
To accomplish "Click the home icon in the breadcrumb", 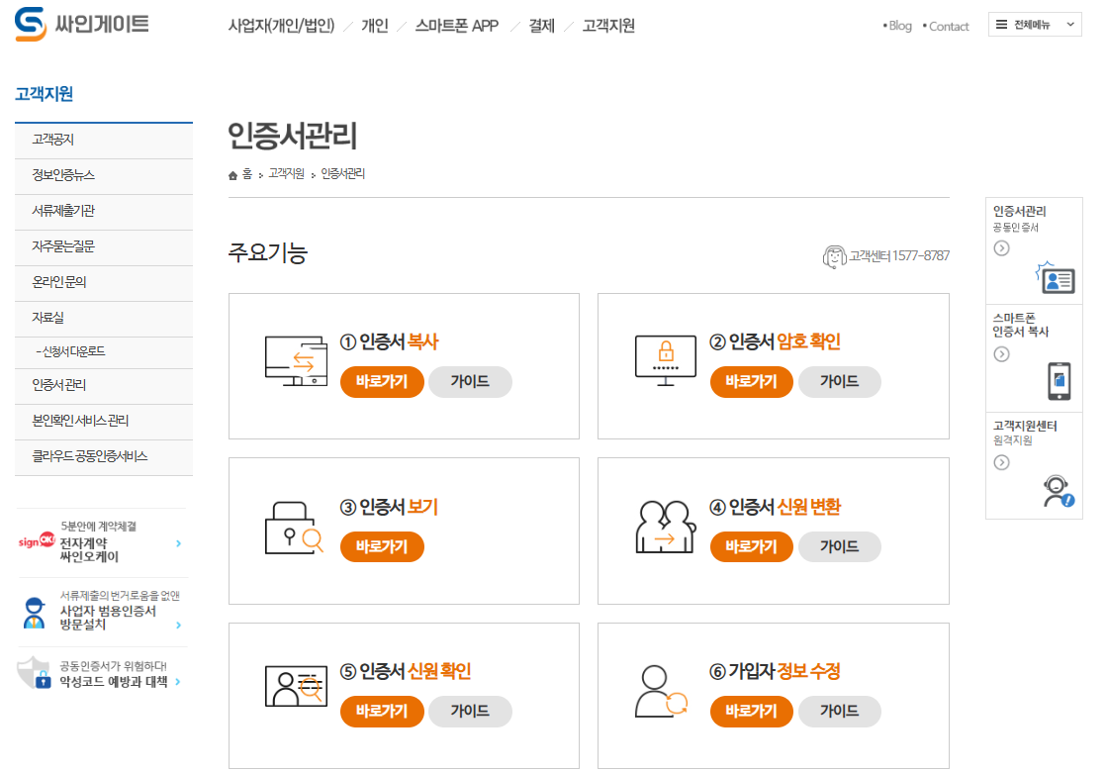I will point(232,175).
